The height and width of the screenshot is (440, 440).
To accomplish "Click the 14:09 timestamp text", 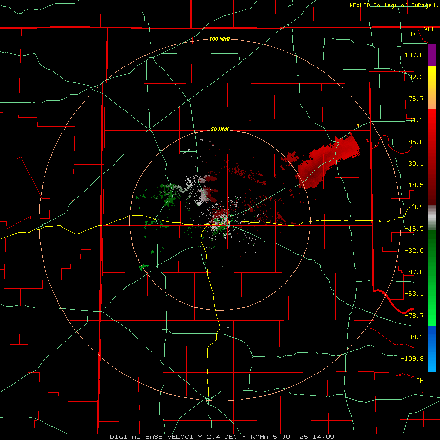I will tap(323, 437).
